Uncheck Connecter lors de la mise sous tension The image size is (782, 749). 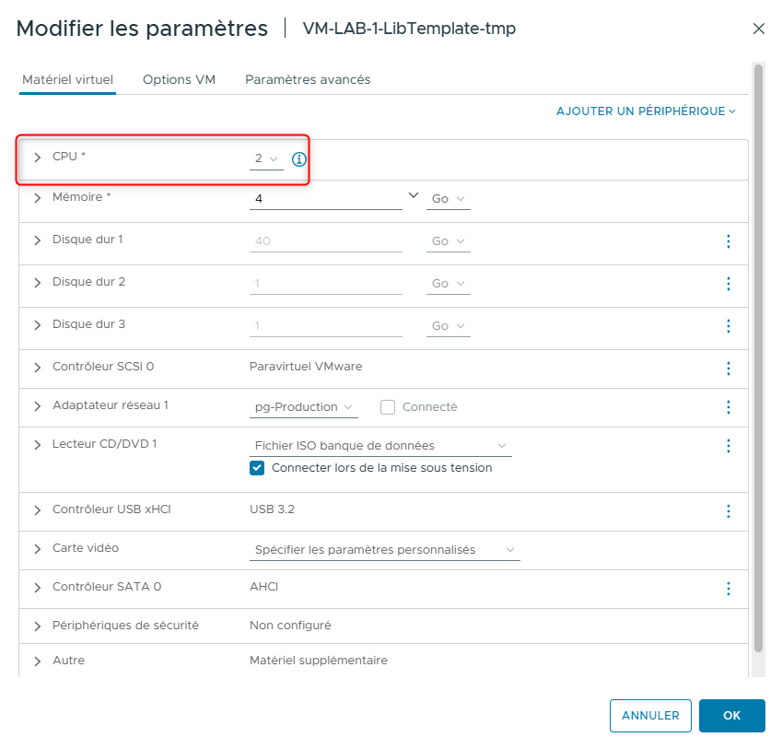tap(257, 468)
